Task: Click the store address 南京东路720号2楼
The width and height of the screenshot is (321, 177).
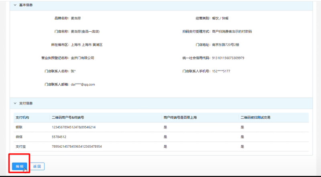Action: pyautogui.click(x=226, y=45)
